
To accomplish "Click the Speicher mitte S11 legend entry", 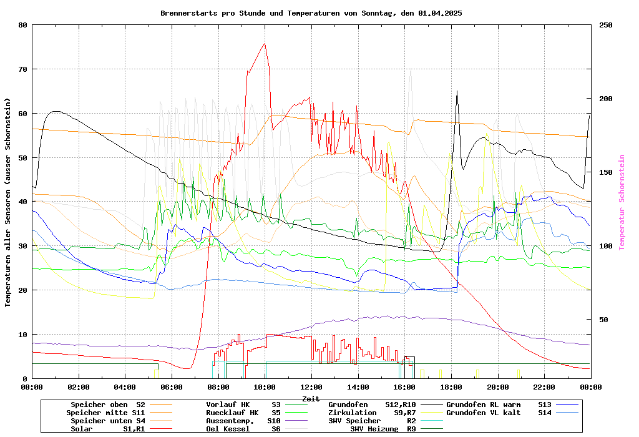I will (106, 413).
